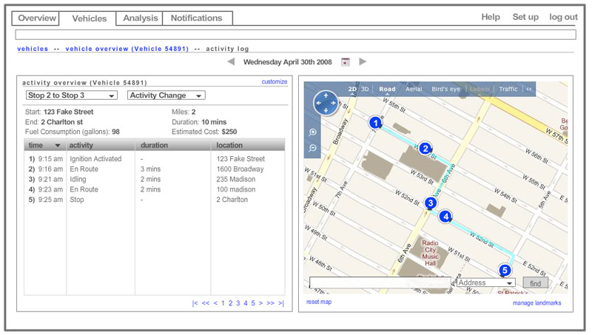Click the empty bar below the tabs
The width and height of the screenshot is (592, 335).
[295, 35]
